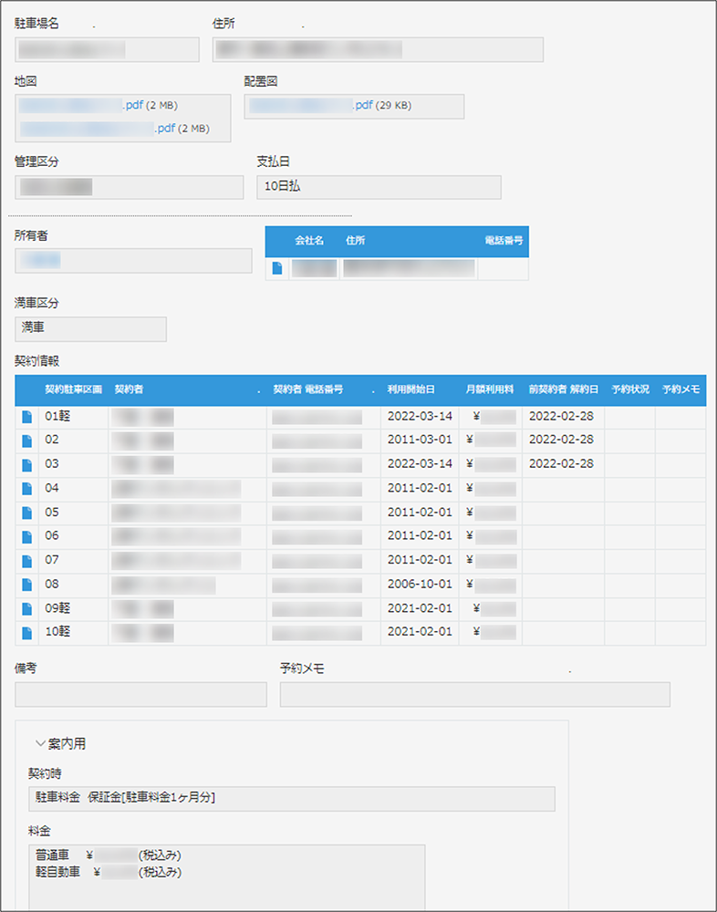Click the empty 備考 field
The image size is (717, 912).
pos(140,695)
